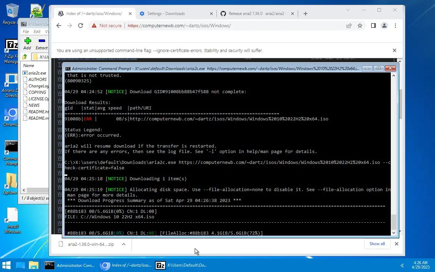Select the AUTHORS file in 7-Zip

click(35, 79)
